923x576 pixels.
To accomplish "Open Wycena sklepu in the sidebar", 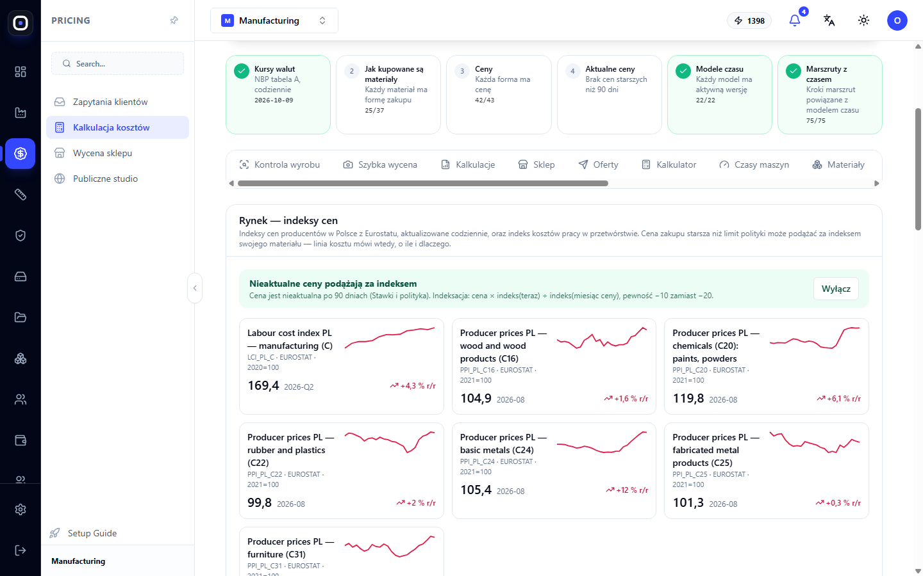I will point(118,153).
